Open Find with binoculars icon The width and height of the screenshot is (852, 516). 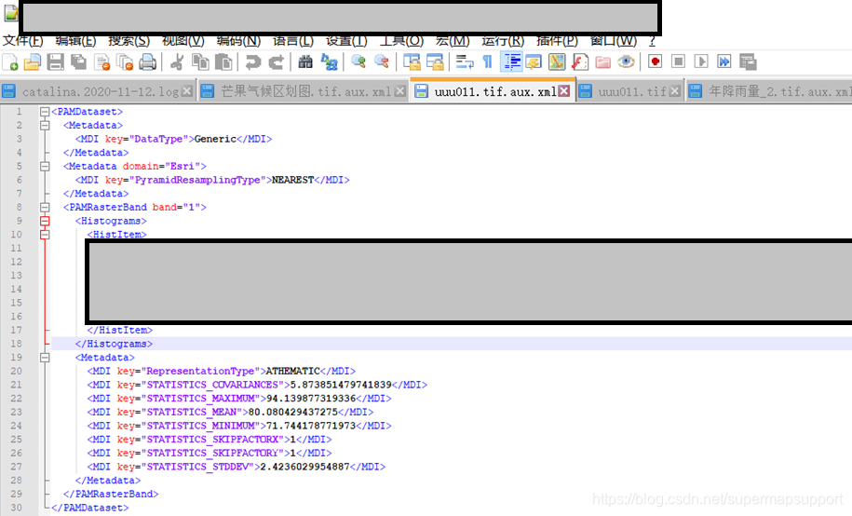(305, 62)
